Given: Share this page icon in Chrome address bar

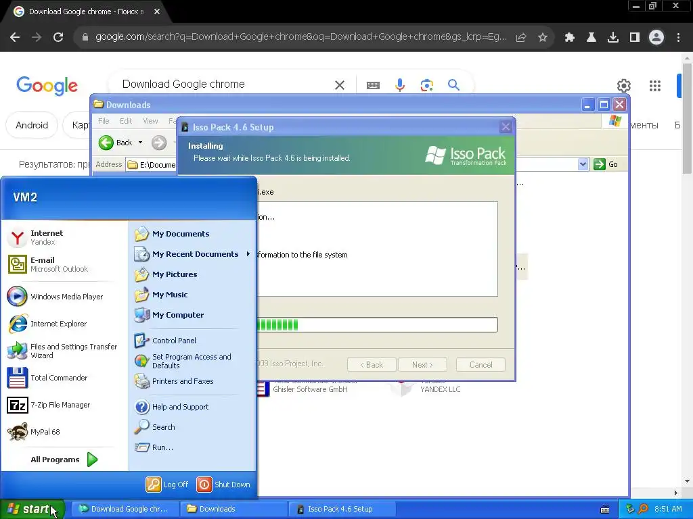Looking at the screenshot, I should pos(521,37).
